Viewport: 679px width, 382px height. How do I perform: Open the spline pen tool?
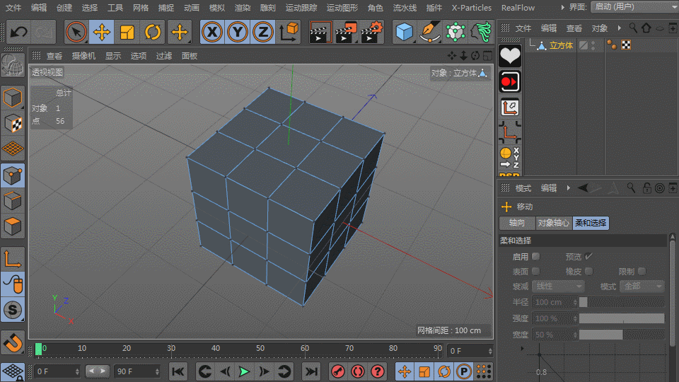430,32
